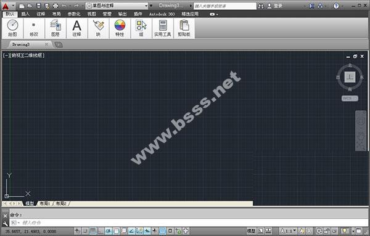Click the WCS button under the ViewCube

(350, 99)
